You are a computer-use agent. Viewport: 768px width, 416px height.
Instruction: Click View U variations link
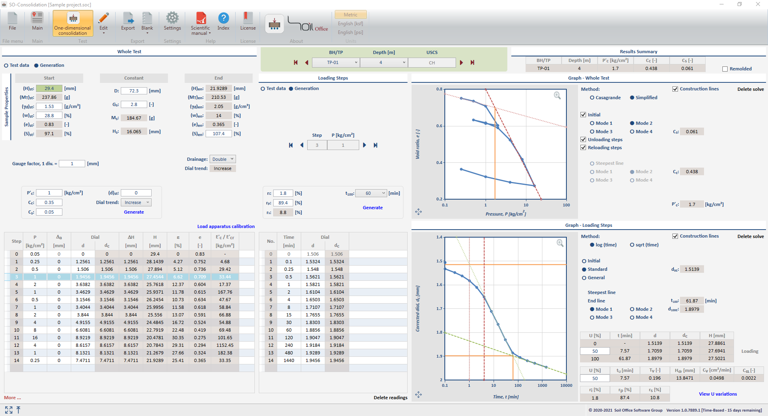tap(718, 394)
